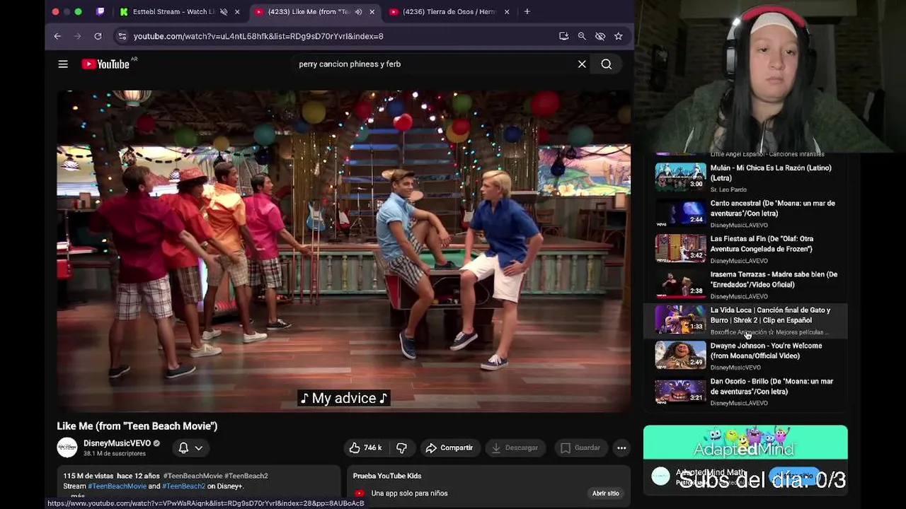Screen dimensions: 906x509
Task: Switch to the Esttebl Stream Kick tab
Action: [173, 12]
